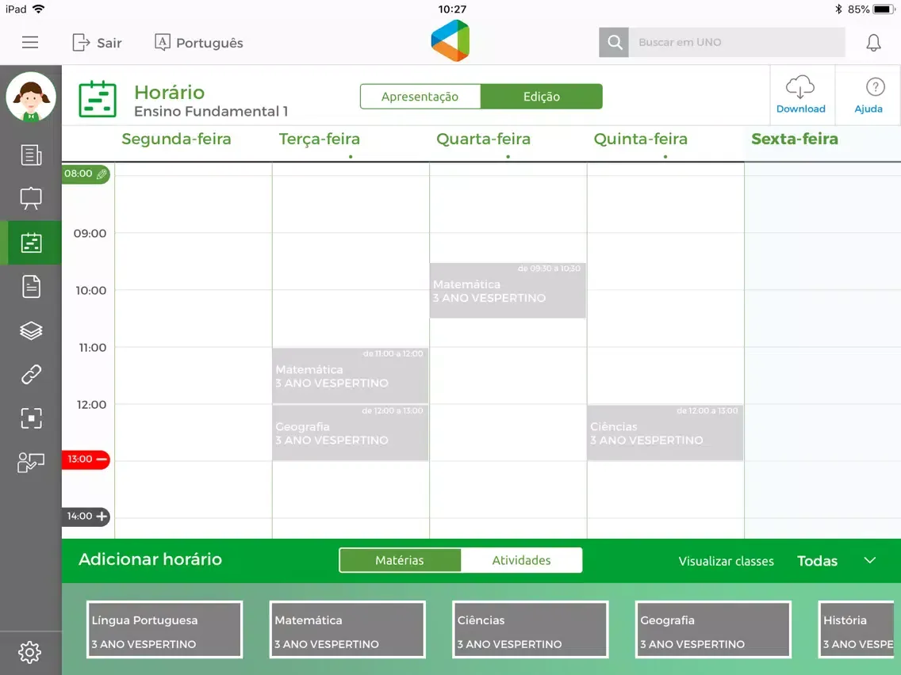
Task: Open the page document sidebar icon
Action: pos(31,287)
